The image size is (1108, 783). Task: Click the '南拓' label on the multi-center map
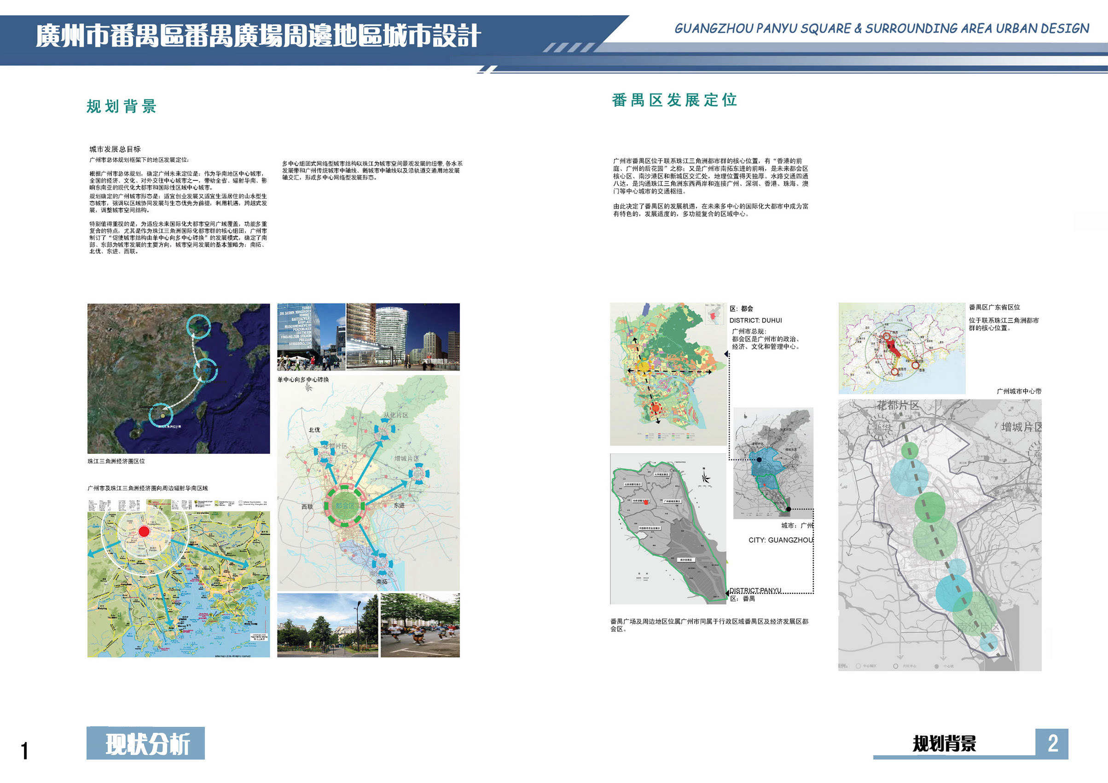point(382,581)
